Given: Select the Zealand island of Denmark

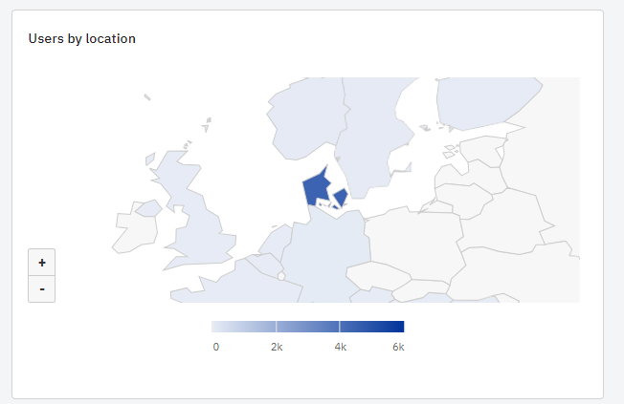Looking at the screenshot, I should click(x=341, y=197).
